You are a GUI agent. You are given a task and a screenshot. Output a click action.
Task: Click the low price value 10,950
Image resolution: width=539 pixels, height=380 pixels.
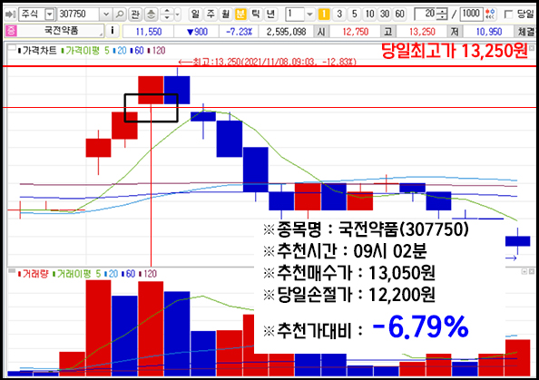click(x=489, y=32)
